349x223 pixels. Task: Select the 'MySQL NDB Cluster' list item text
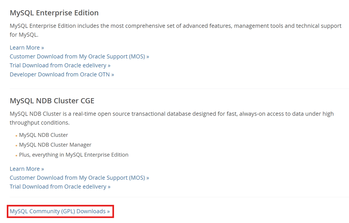(x=43, y=135)
